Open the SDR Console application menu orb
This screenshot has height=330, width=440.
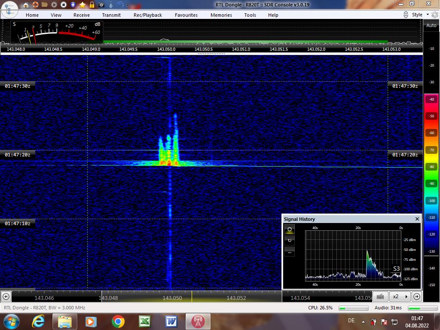point(9,9)
